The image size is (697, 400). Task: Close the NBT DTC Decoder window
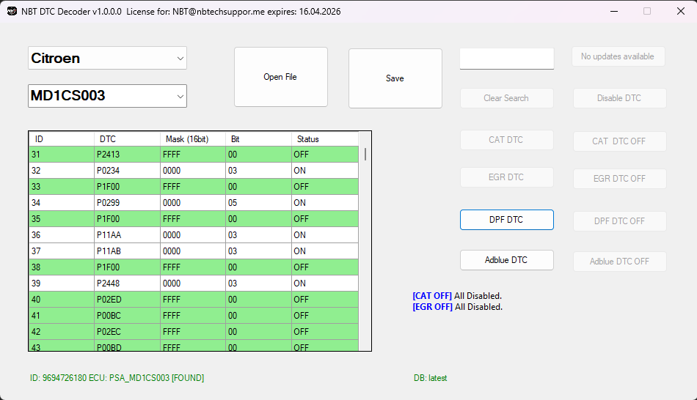click(681, 11)
